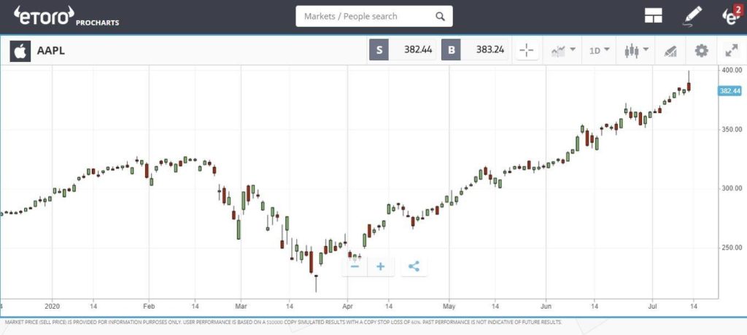
Task: Click the lowest candlestick in late March
Action: (x=315, y=283)
